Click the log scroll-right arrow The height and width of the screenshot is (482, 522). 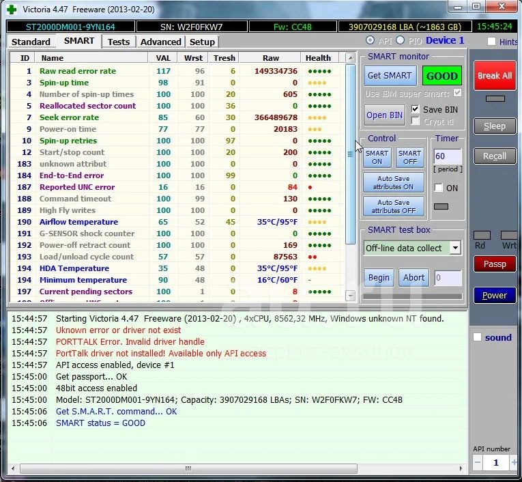pyautogui.click(x=461, y=468)
